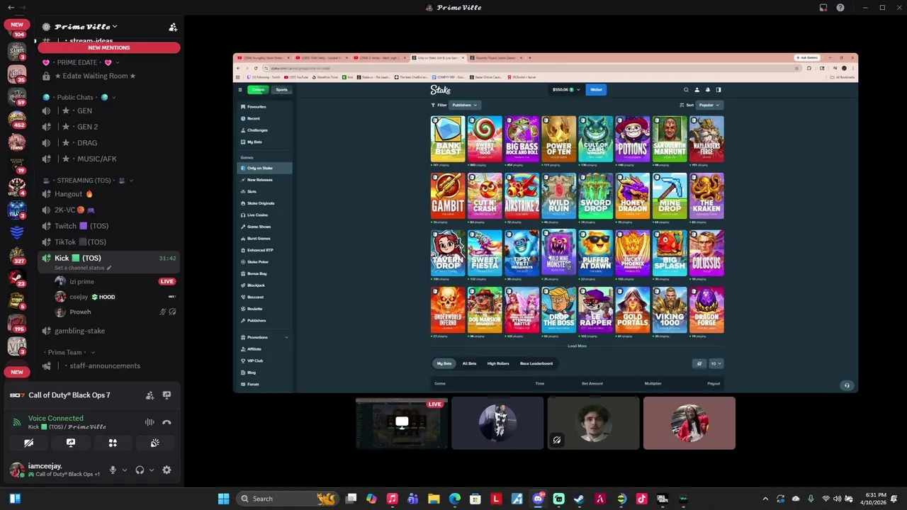Open Discord inbox icon in title bar

[823, 8]
